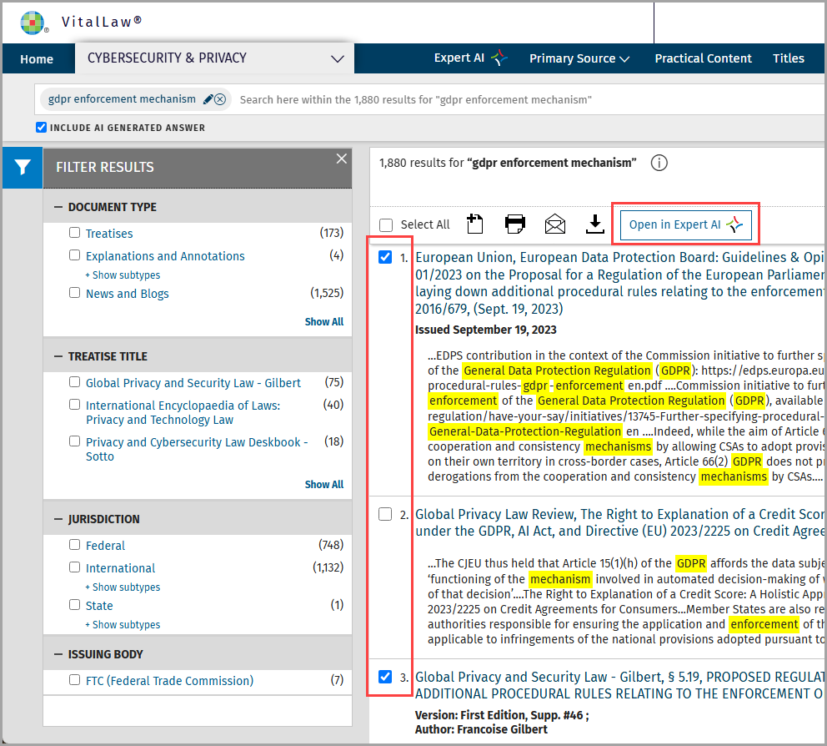The width and height of the screenshot is (827, 746).
Task: Go to Practical Content
Action: 703,58
